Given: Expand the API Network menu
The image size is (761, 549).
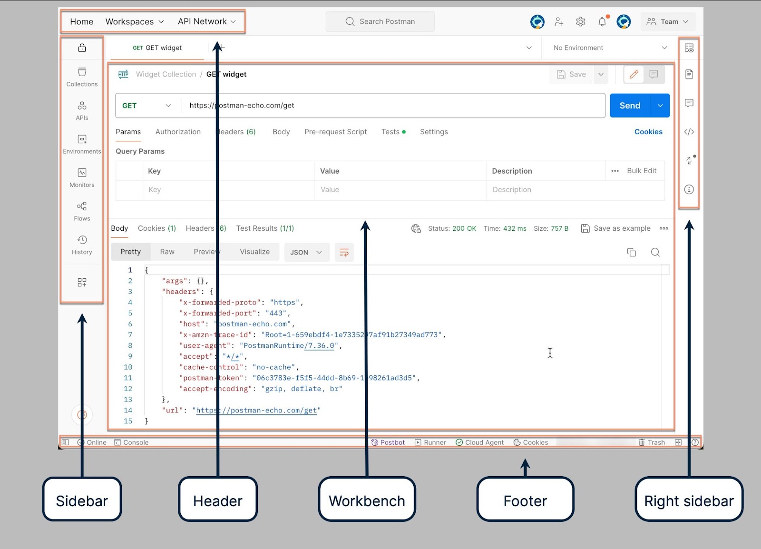Looking at the screenshot, I should 207,21.
